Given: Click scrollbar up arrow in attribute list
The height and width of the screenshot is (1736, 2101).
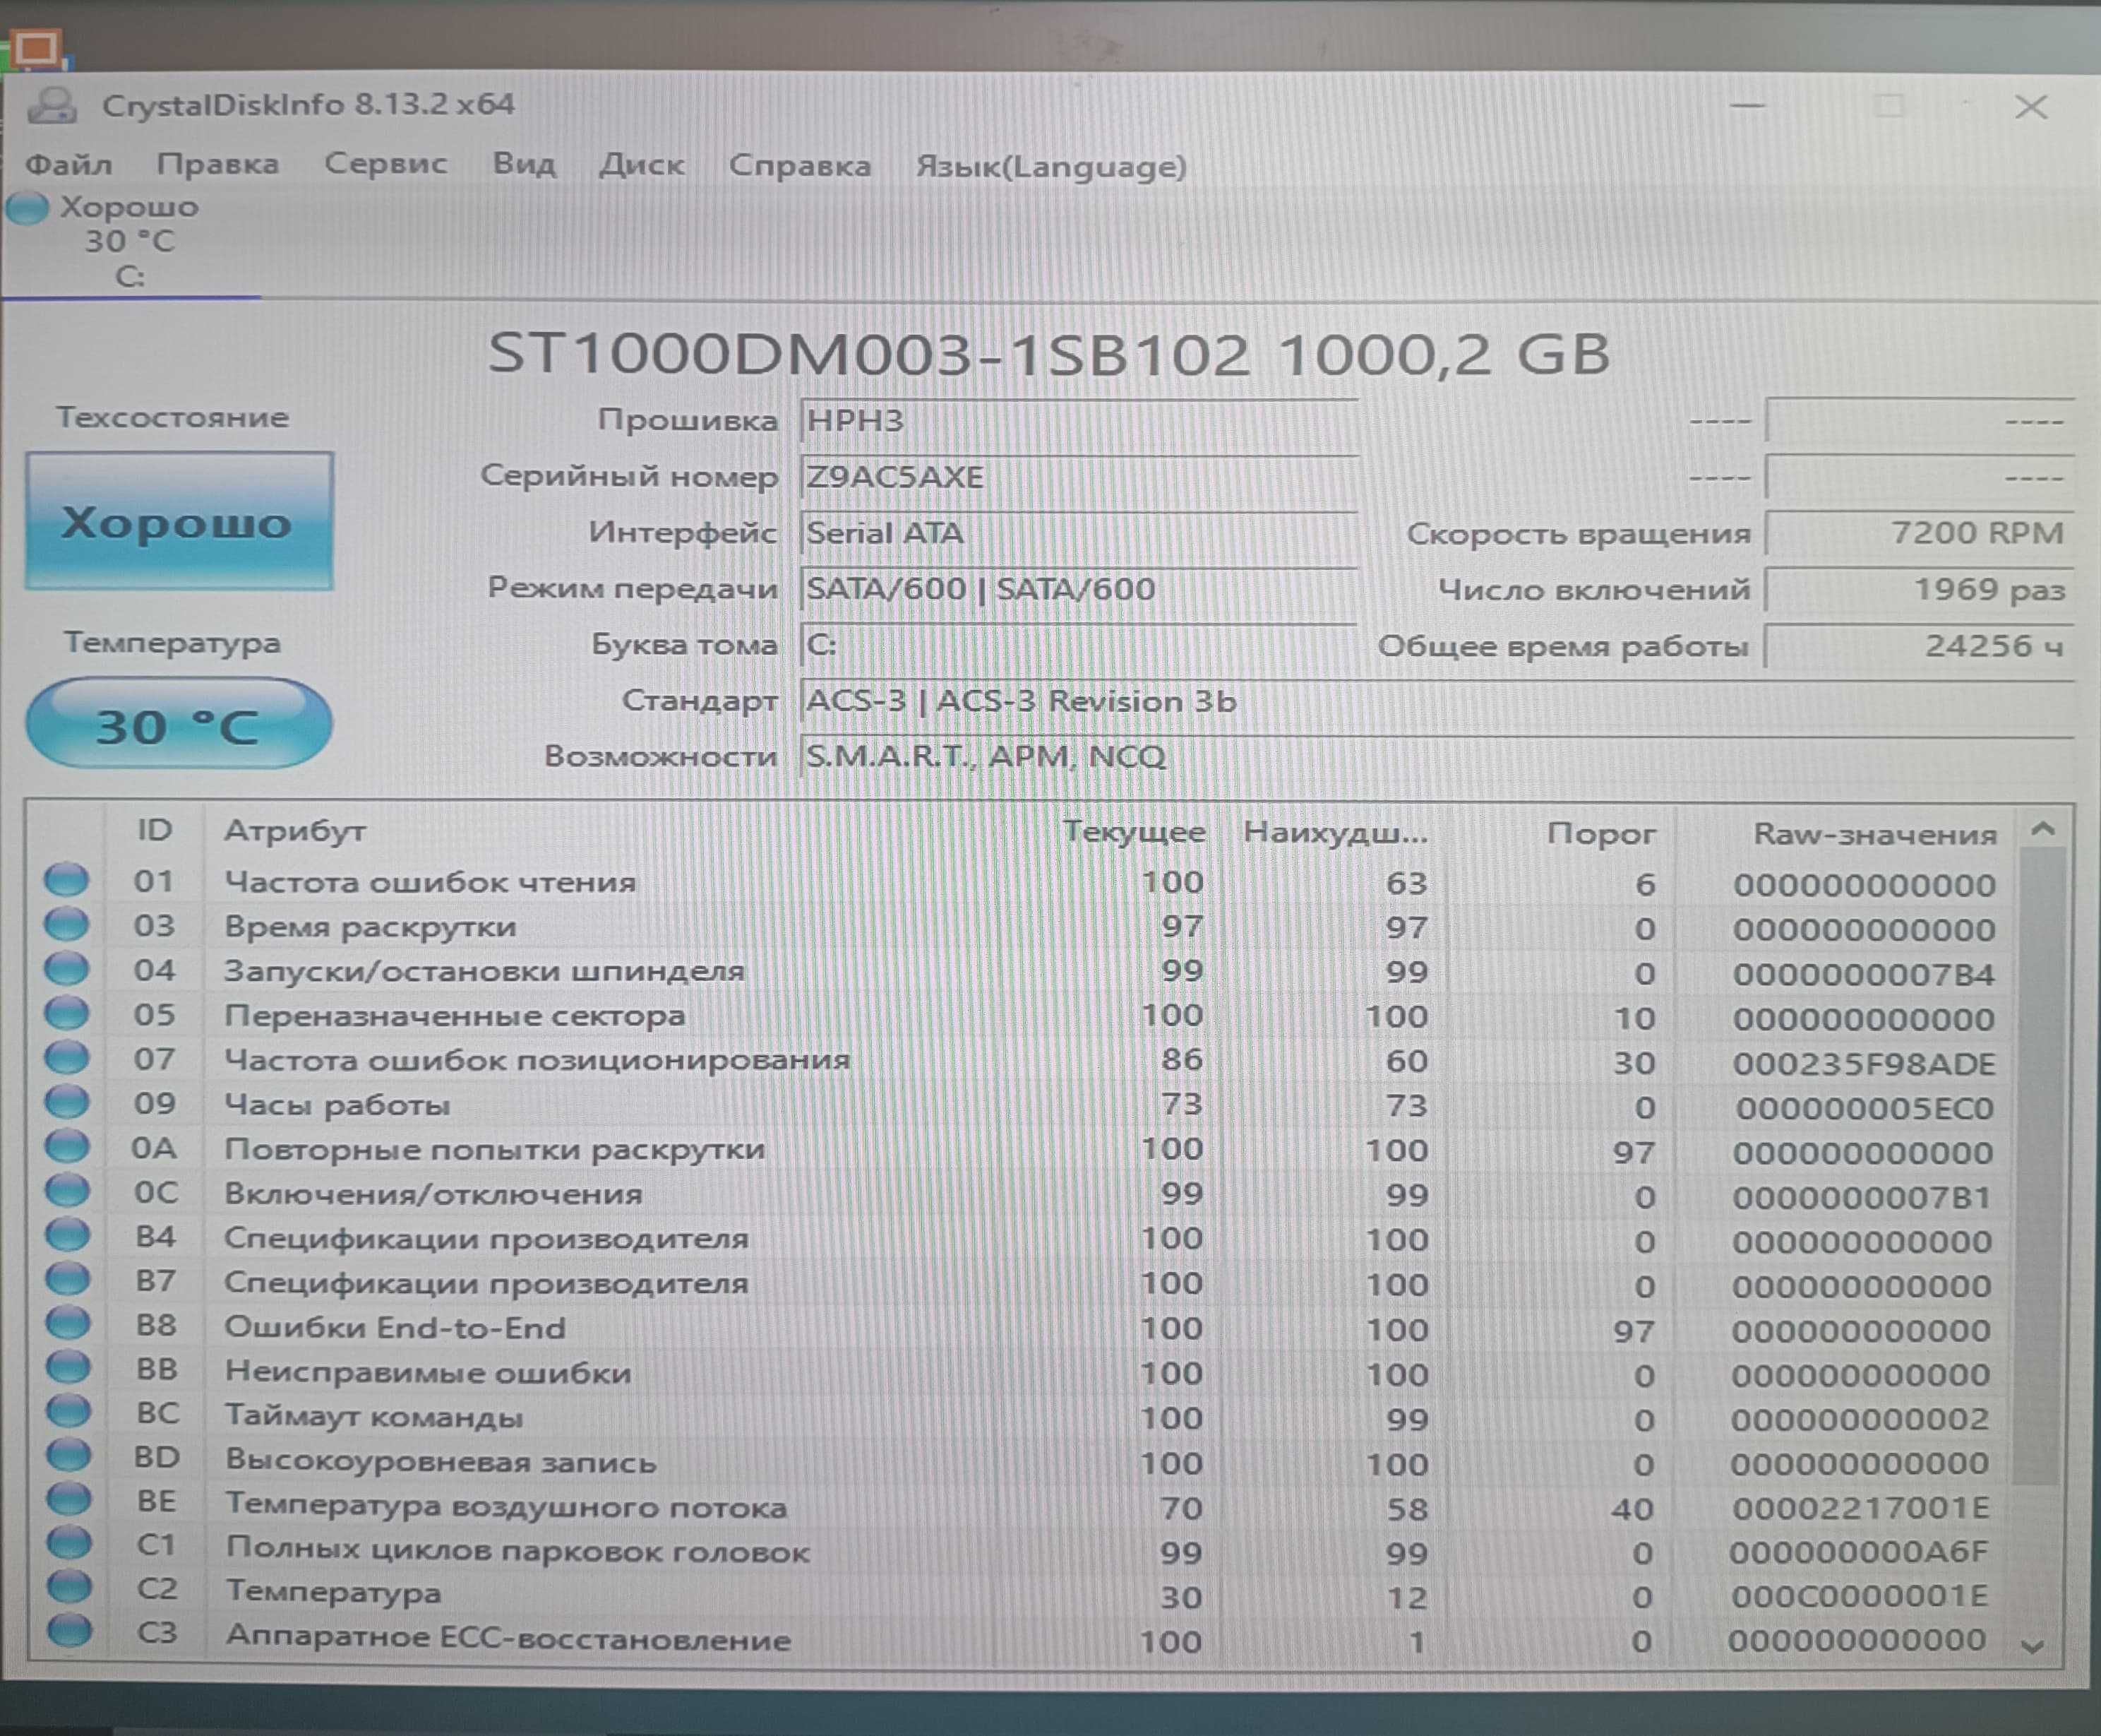Looking at the screenshot, I should 2043,830.
